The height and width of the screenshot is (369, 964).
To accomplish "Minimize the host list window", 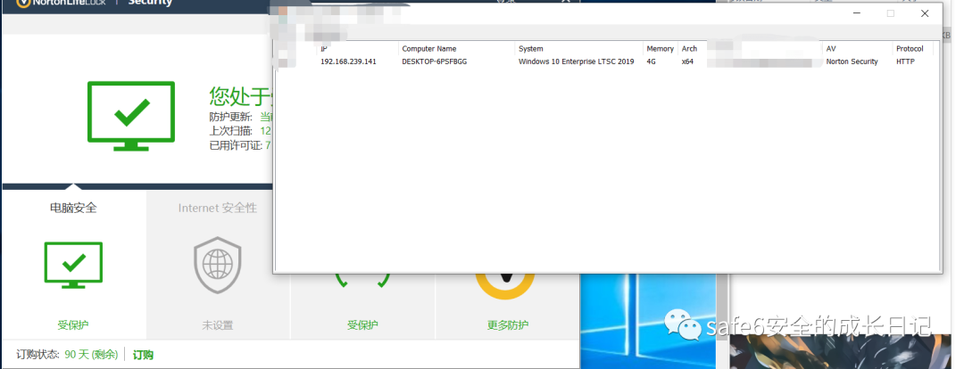I will (x=856, y=13).
